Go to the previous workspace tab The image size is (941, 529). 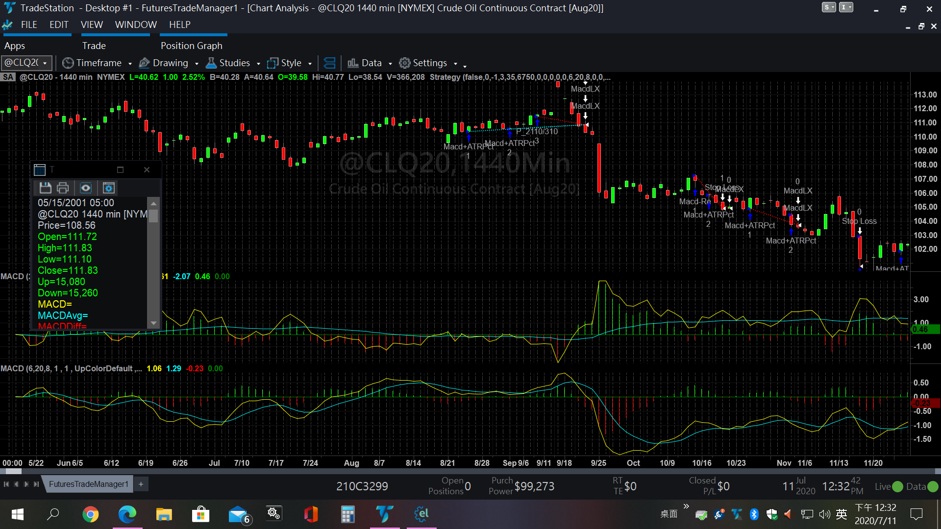[x=16, y=484]
